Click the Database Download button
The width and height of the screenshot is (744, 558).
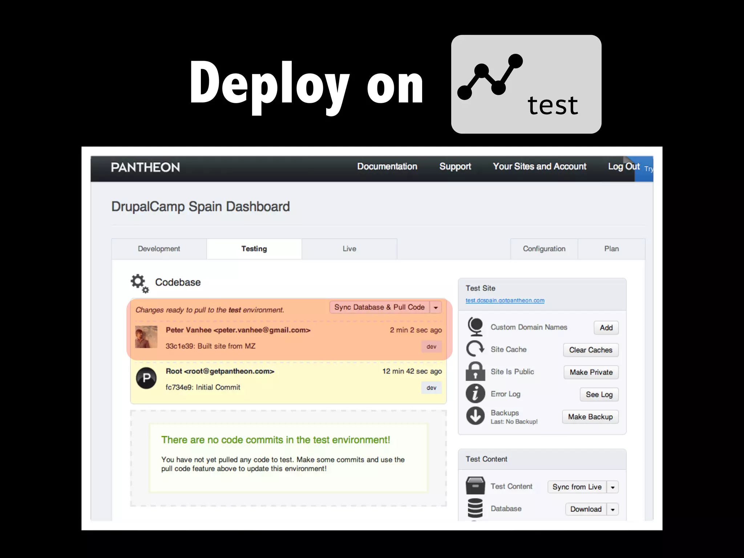tap(586, 509)
